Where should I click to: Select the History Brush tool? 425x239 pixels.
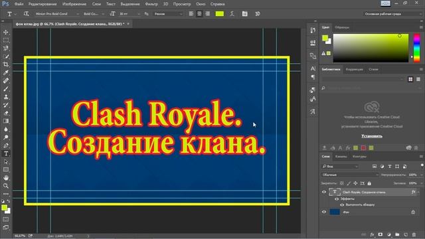[6, 105]
